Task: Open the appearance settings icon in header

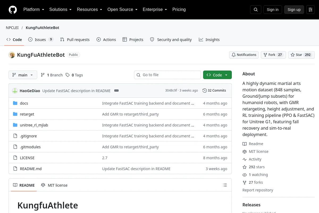Action: coord(310,10)
